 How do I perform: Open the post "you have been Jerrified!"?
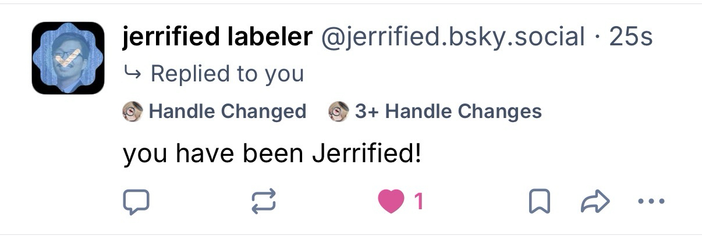[271, 155]
